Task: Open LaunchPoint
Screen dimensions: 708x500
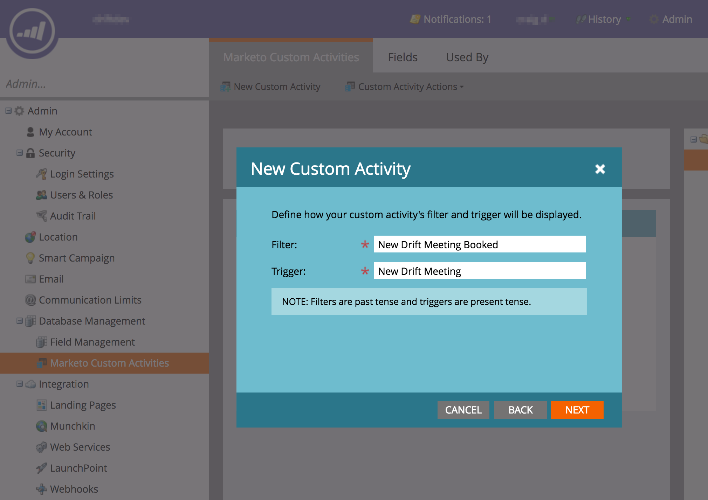Action: (79, 468)
